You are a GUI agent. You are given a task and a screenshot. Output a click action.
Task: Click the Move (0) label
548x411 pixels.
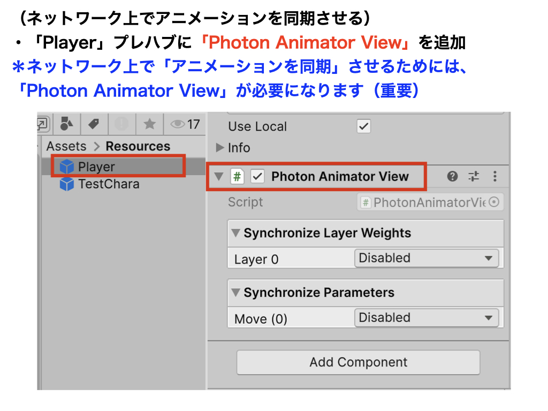tap(261, 319)
